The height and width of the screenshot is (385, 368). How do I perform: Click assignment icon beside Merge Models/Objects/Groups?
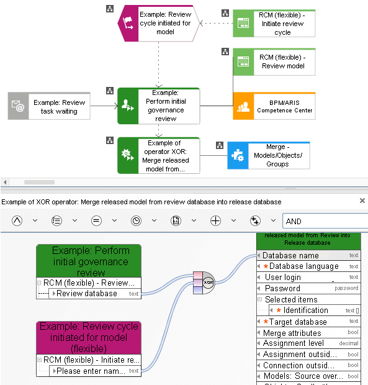coord(220,145)
